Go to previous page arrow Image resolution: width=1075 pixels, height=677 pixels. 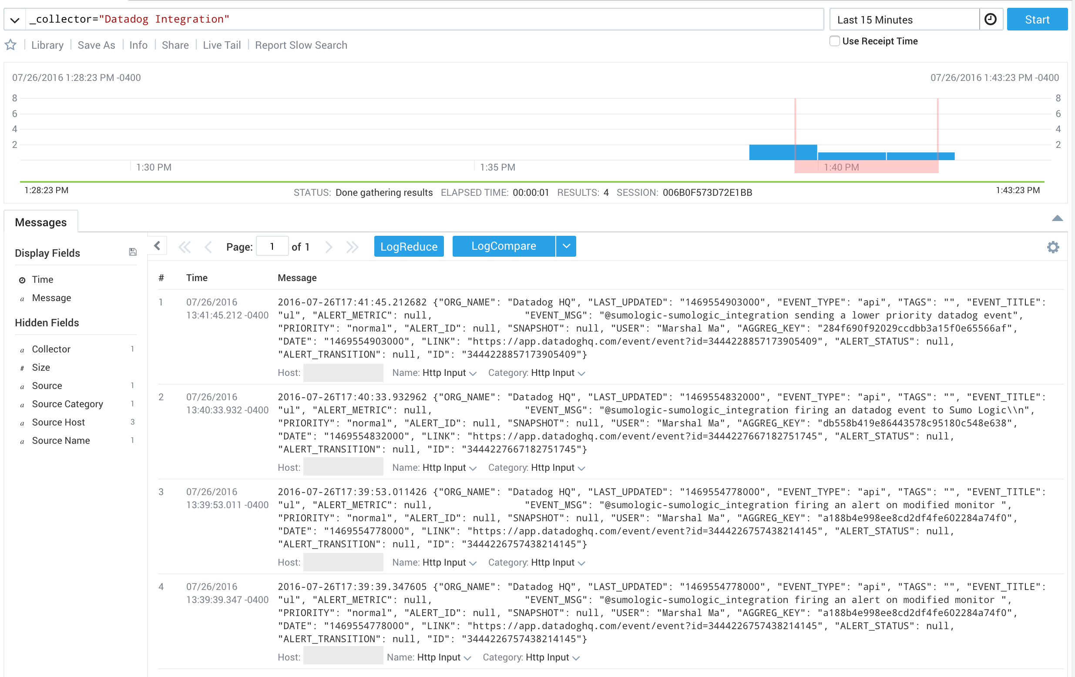[208, 246]
